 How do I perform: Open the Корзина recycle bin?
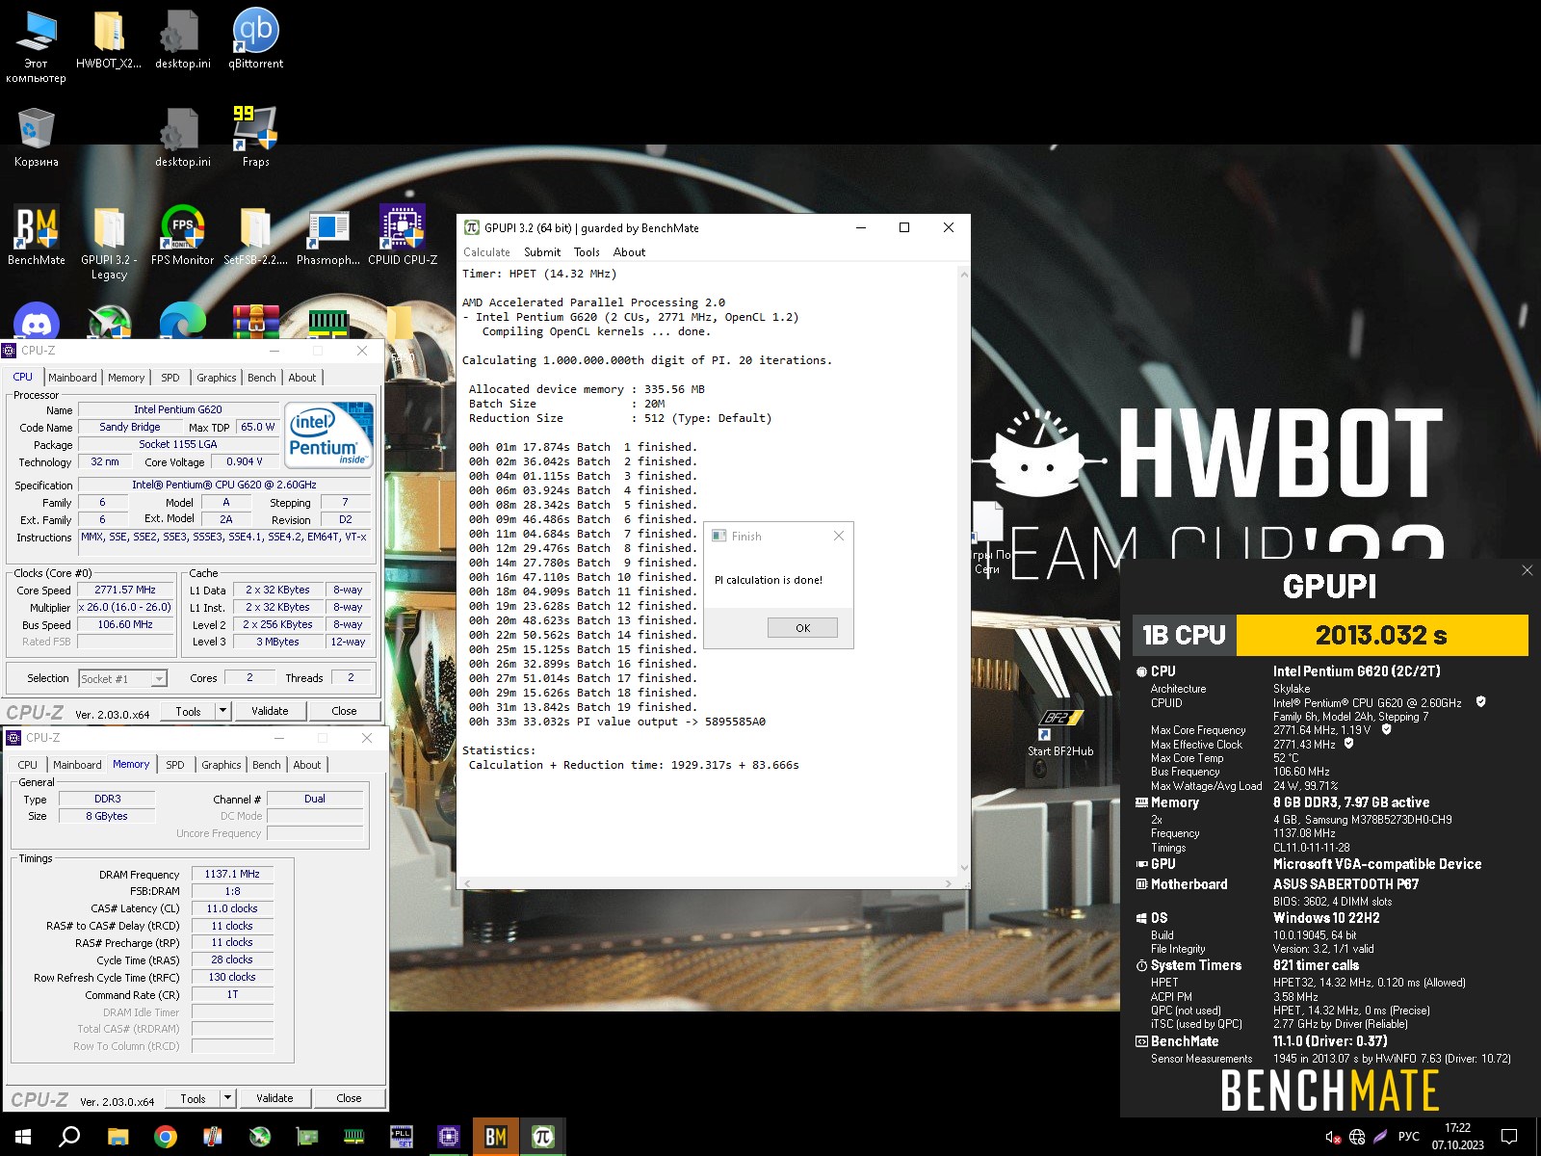[x=36, y=136]
